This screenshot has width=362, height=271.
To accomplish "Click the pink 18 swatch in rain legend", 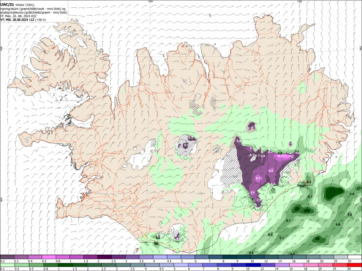I will pos(311,265).
